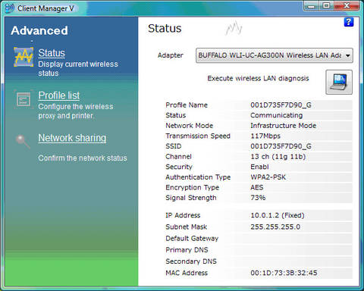Click the Status waveform icon in the sidebar
The width and height of the screenshot is (364, 291).
point(24,57)
